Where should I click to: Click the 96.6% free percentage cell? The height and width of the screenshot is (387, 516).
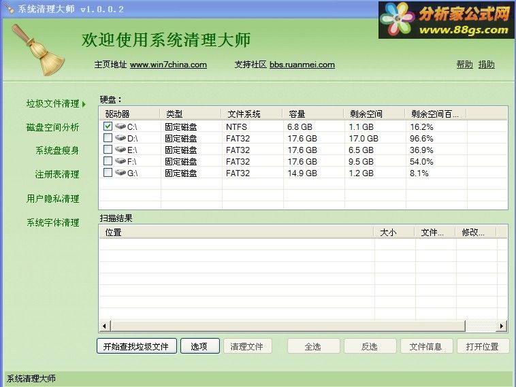tap(421, 139)
